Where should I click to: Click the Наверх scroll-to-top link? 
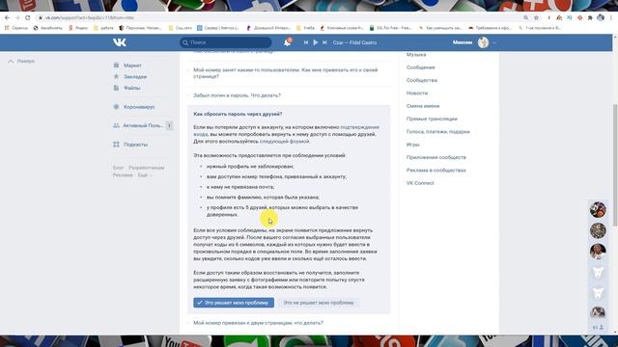click(x=21, y=62)
